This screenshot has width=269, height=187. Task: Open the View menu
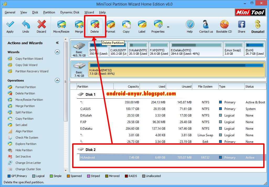tap(24, 12)
